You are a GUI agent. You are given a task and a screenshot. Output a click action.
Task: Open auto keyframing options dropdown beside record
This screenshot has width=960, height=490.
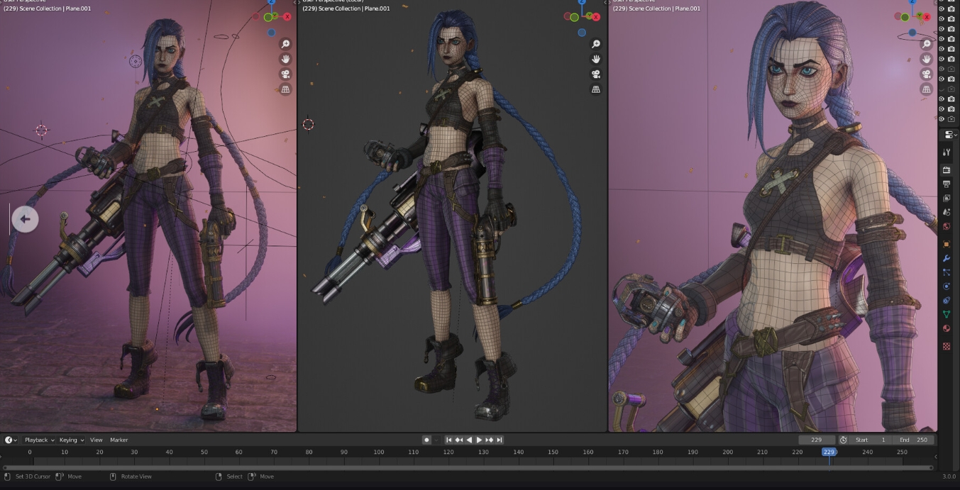pyautogui.click(x=437, y=440)
